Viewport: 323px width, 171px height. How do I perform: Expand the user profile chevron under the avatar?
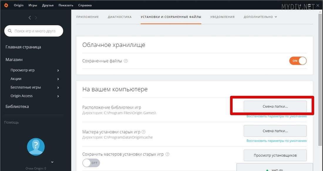pos(52,162)
